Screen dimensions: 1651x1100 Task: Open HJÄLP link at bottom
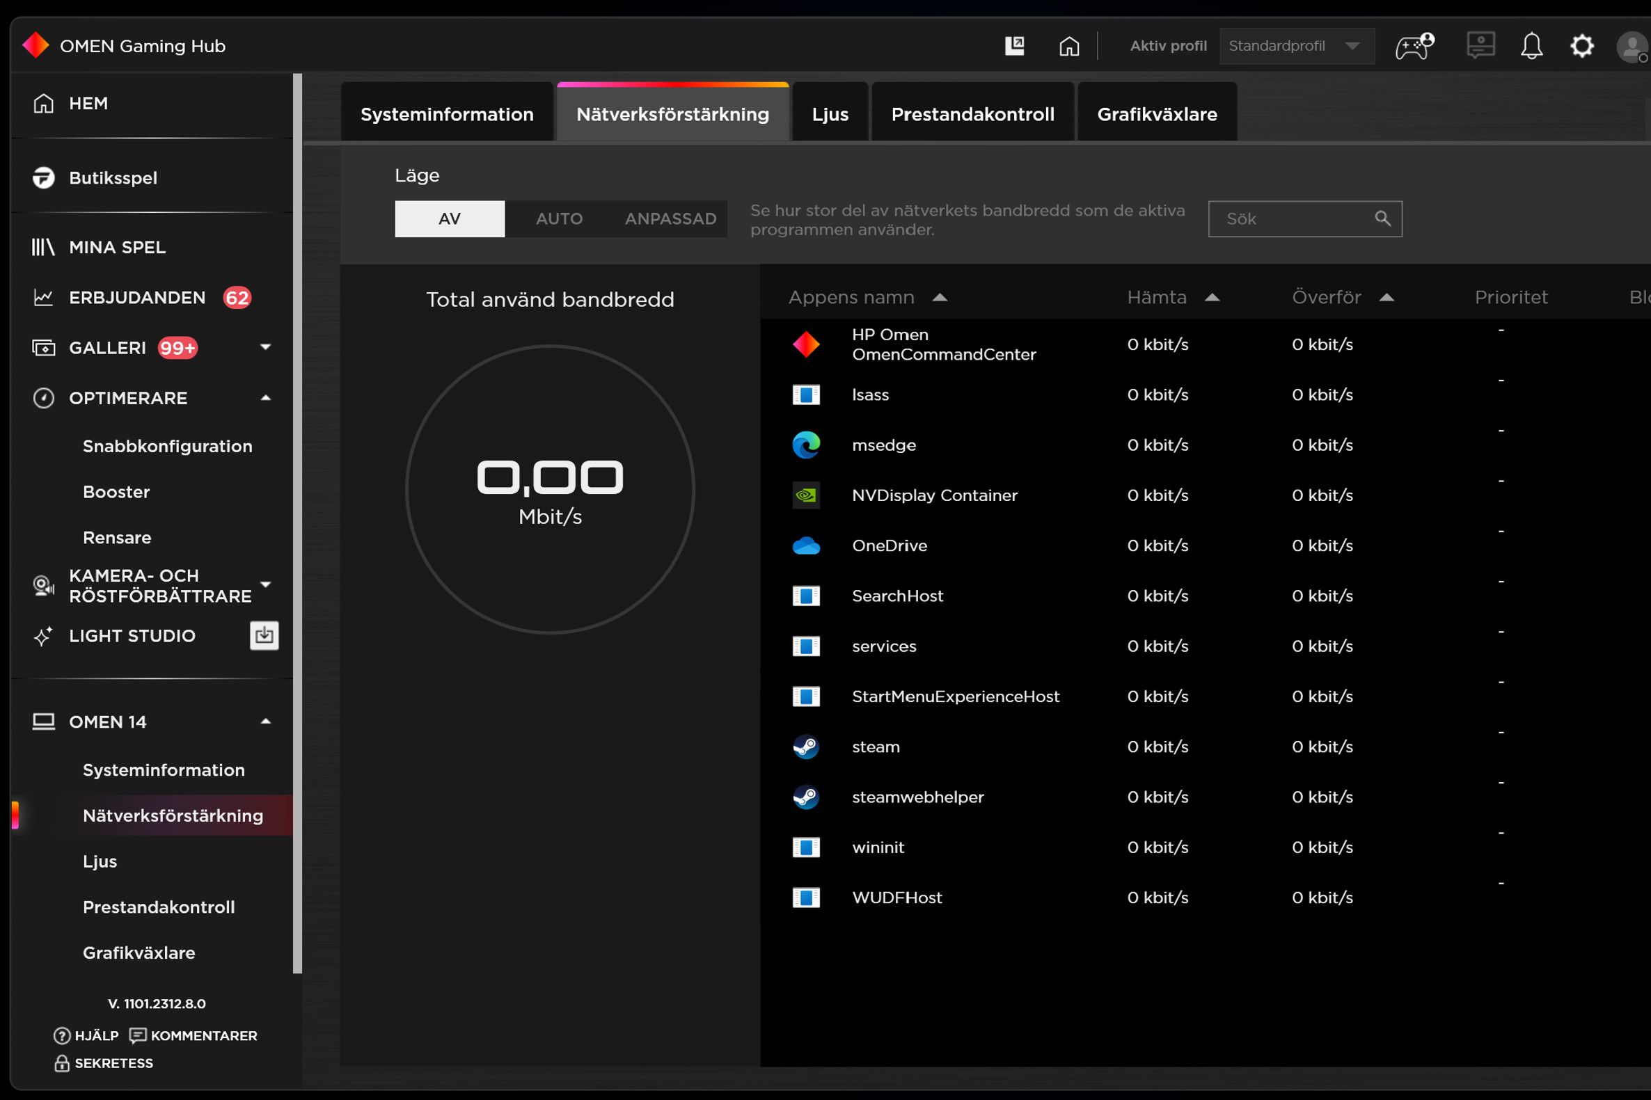[x=86, y=1035]
